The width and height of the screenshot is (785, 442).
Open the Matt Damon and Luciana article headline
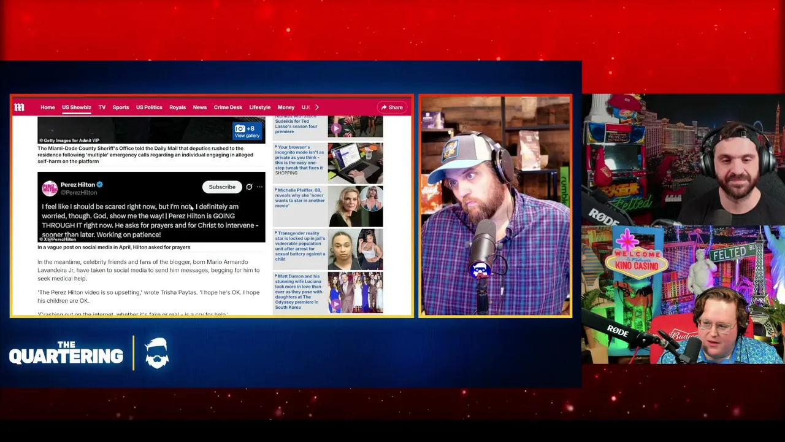pyautogui.click(x=299, y=292)
